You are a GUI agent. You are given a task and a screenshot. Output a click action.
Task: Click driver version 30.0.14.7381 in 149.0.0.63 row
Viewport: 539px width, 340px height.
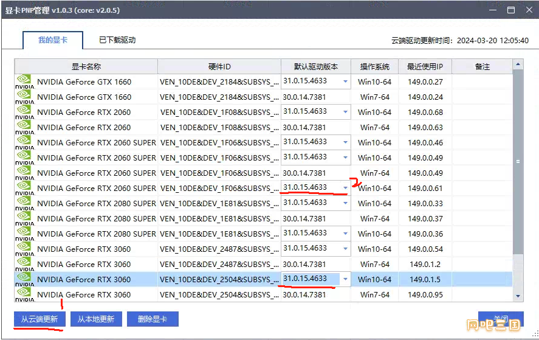coord(304,127)
